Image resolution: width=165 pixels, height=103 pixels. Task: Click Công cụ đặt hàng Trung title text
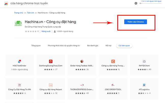tap(113, 66)
